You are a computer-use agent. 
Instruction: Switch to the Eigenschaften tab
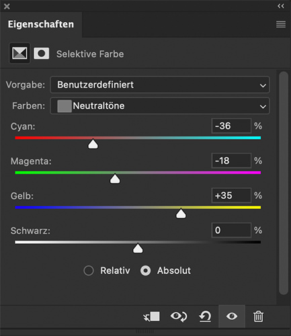click(41, 24)
